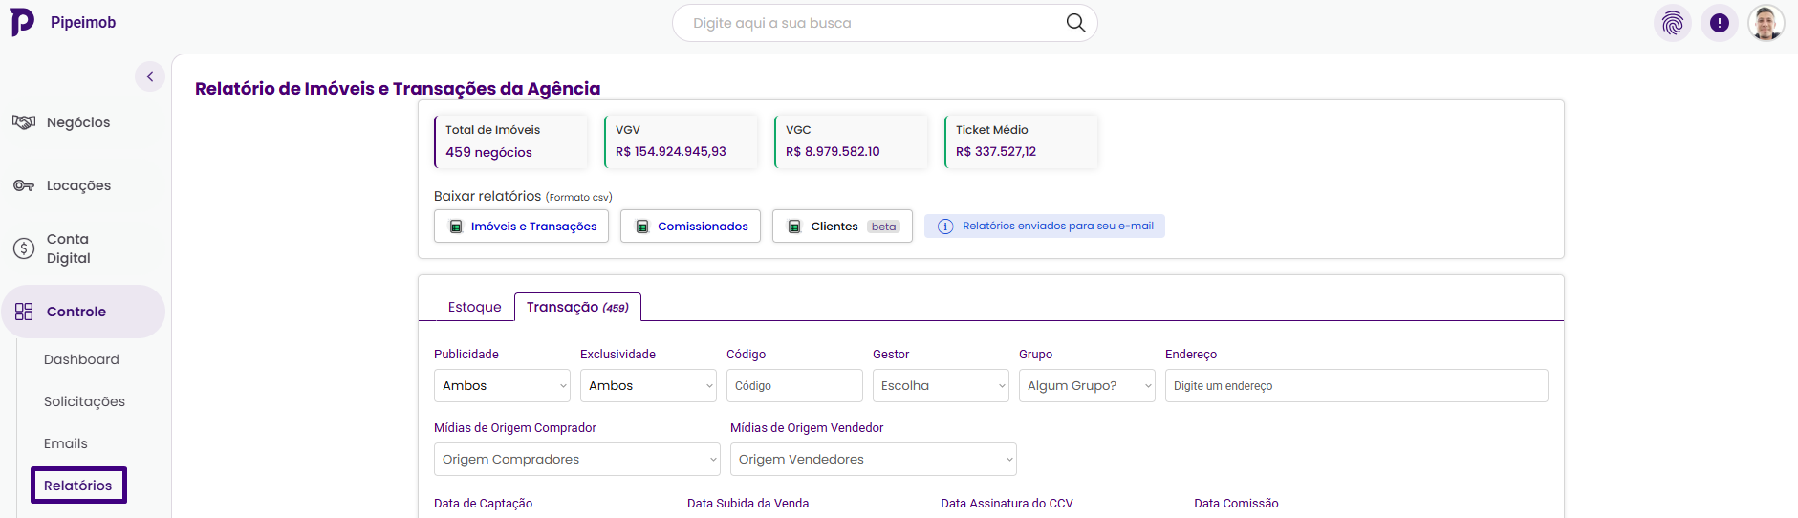This screenshot has width=1798, height=518.
Task: Click the Endereço input field
Action: click(x=1355, y=386)
